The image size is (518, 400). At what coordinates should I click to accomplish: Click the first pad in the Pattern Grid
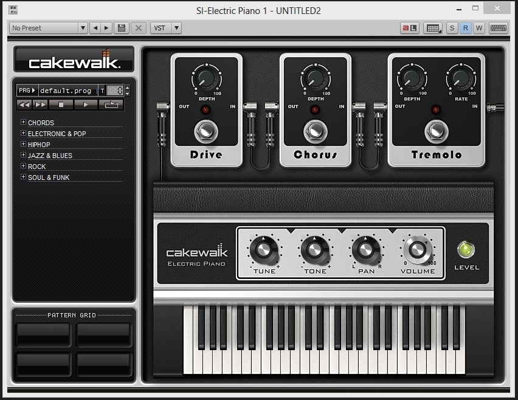(43, 334)
